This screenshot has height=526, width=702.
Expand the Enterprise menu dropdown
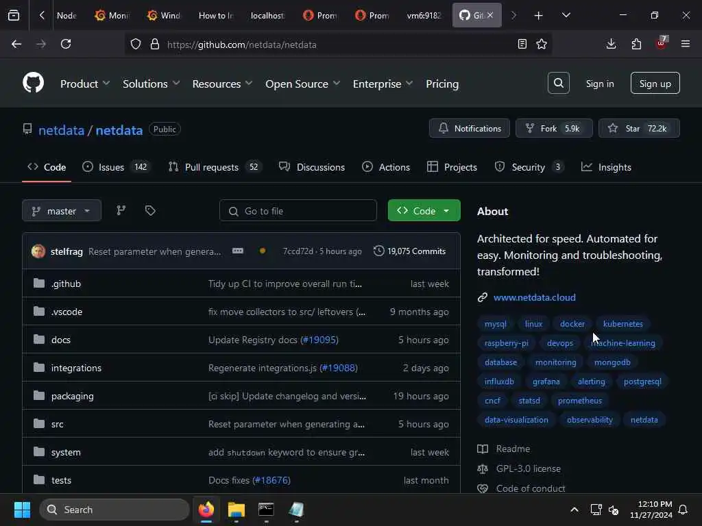(x=383, y=84)
